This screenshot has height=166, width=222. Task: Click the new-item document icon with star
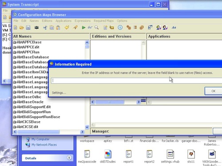pos(105,27)
